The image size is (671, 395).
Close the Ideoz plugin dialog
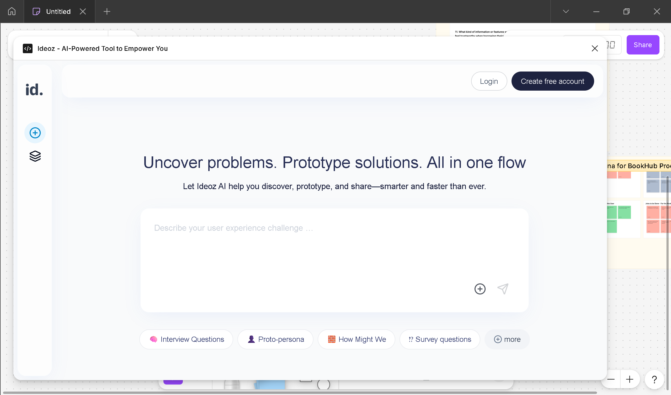pyautogui.click(x=594, y=48)
